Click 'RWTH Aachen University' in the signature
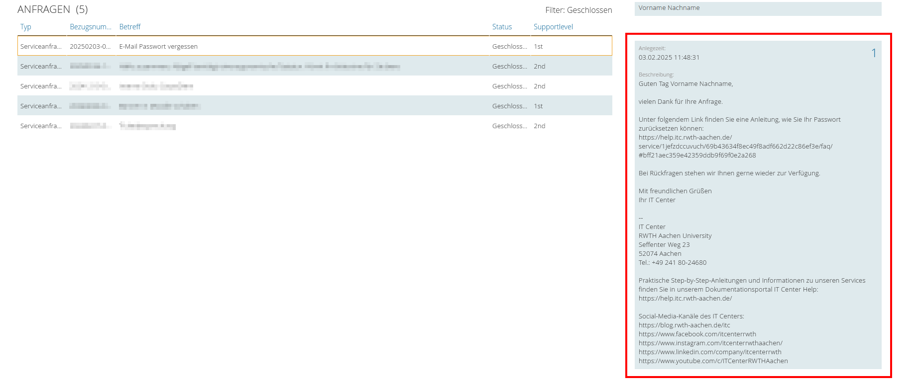 pos(675,236)
